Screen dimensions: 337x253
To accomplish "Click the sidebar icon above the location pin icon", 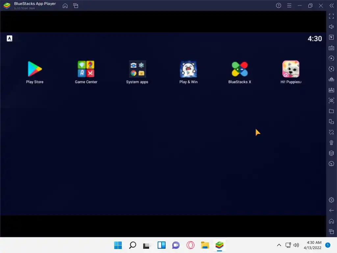I will 331,132.
